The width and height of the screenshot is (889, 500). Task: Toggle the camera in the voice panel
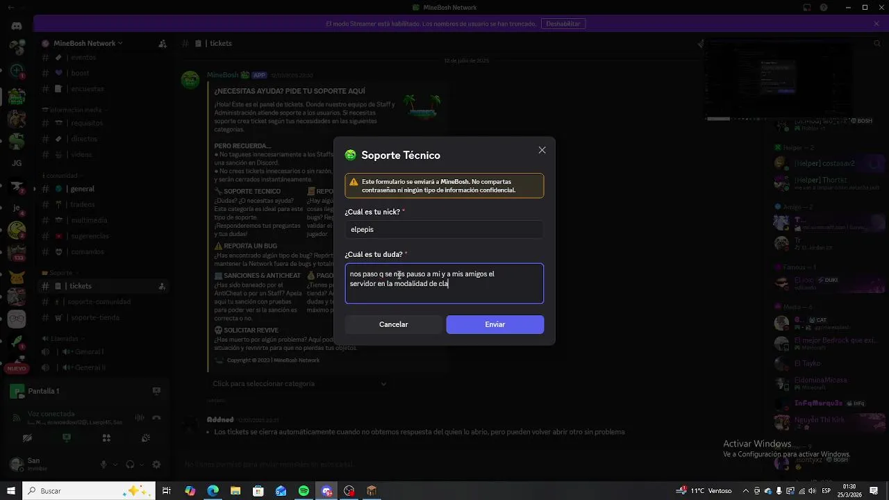(x=27, y=438)
